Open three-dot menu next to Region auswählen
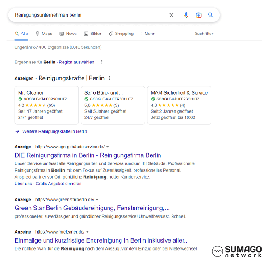This screenshot has height=268, width=268. pyautogui.click(x=102, y=62)
